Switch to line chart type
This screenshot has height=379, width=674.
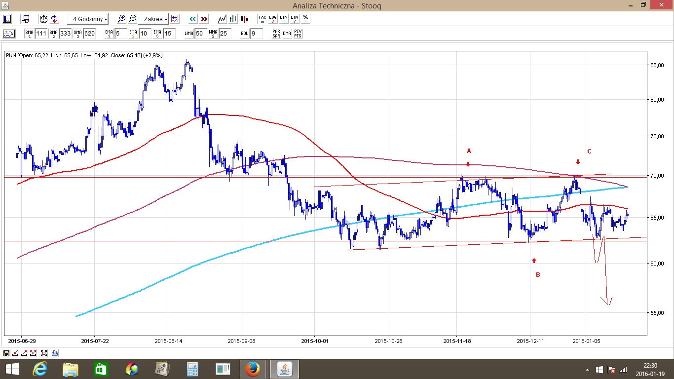tap(223, 19)
